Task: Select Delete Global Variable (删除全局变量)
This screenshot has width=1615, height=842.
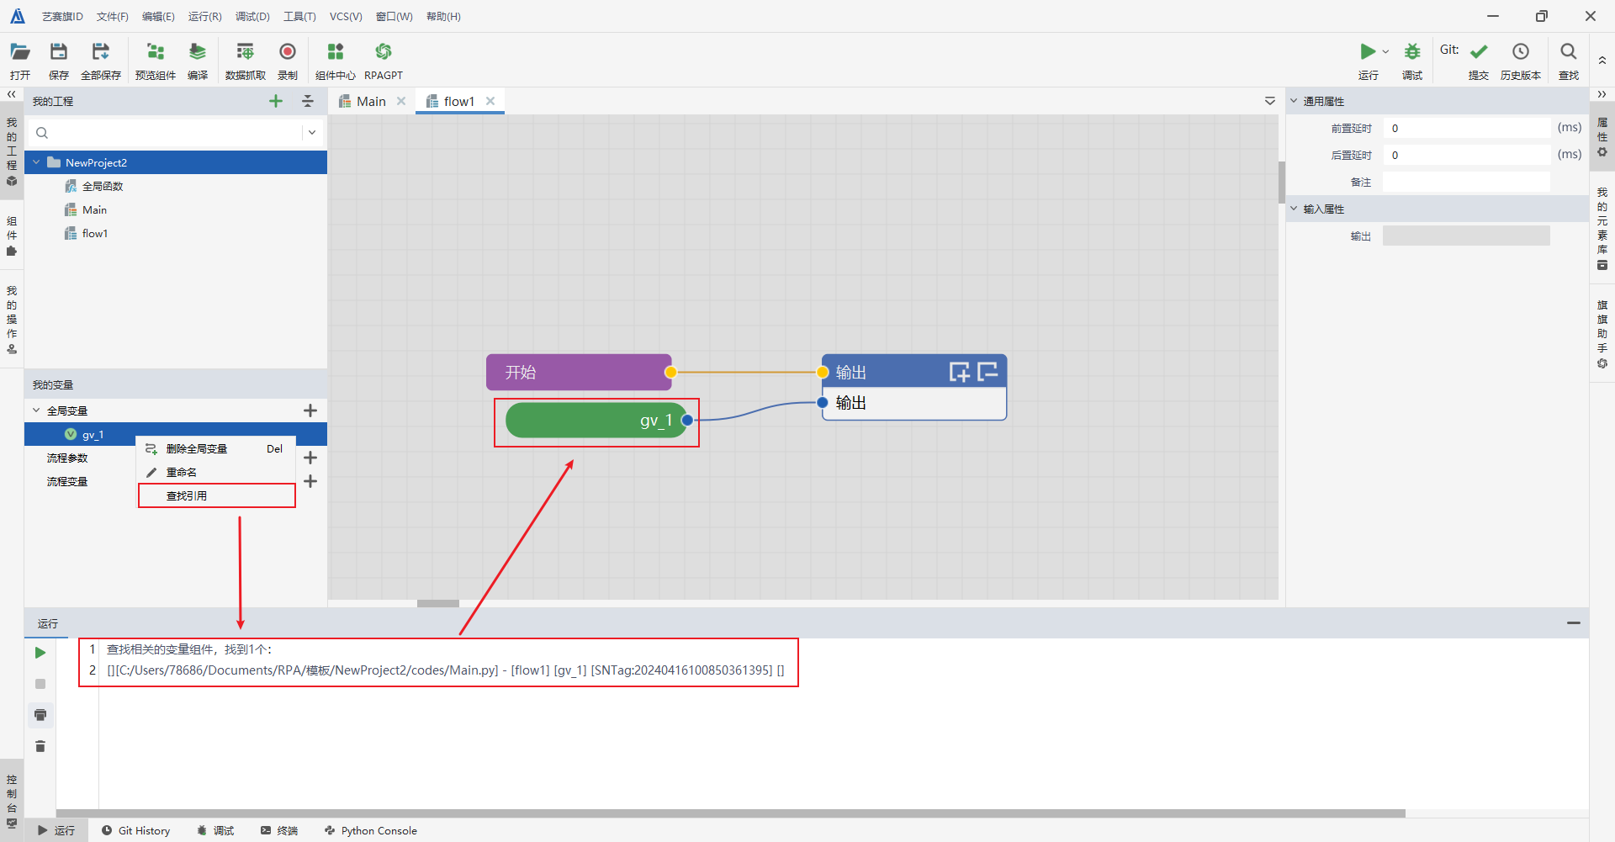Action: pos(217,448)
